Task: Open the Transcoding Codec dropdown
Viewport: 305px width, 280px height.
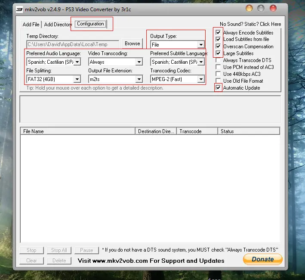Action: [177, 79]
